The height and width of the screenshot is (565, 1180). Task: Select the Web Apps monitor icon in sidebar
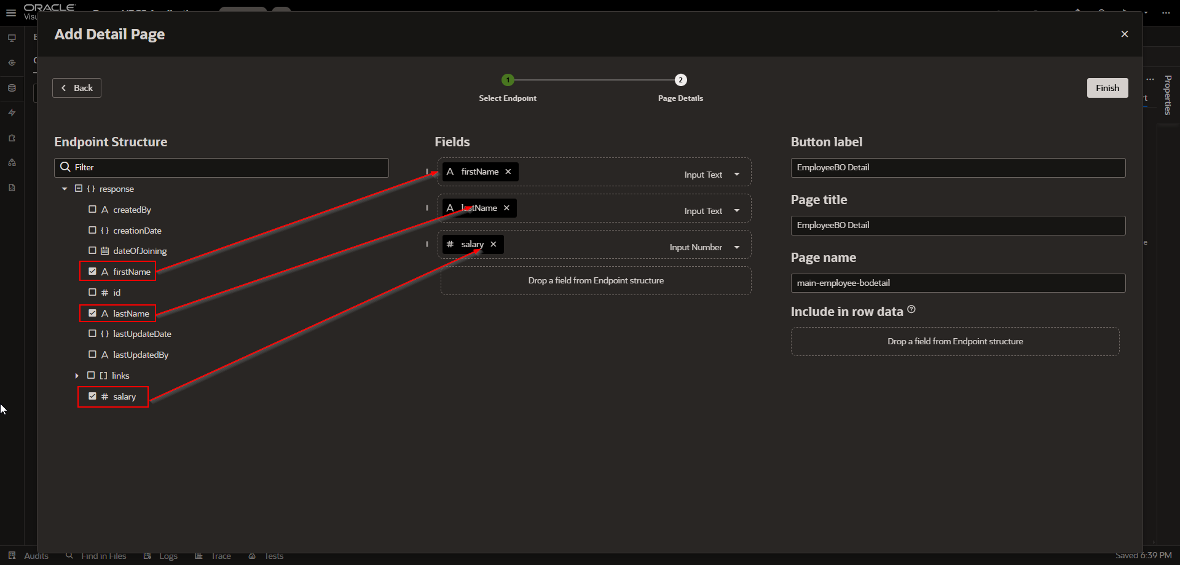12,38
